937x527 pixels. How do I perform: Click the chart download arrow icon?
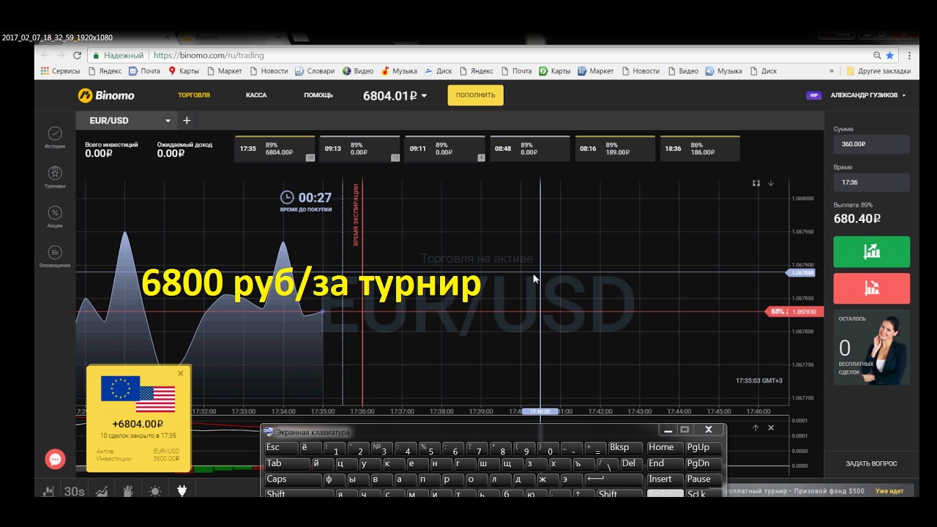point(771,183)
